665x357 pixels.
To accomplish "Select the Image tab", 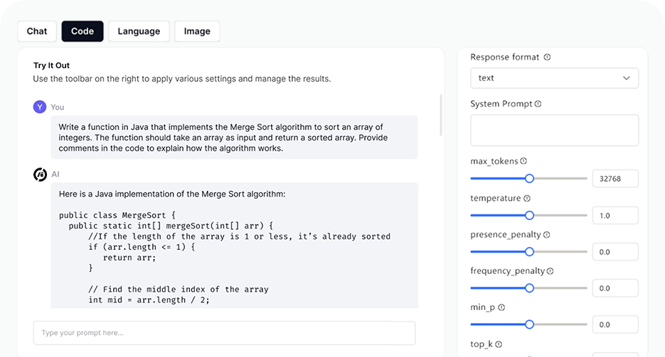I will (197, 31).
